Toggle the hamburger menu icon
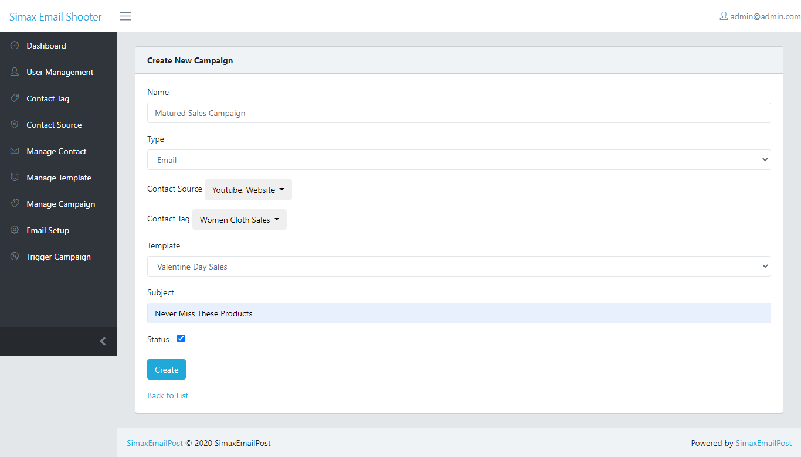The width and height of the screenshot is (801, 457). tap(125, 16)
